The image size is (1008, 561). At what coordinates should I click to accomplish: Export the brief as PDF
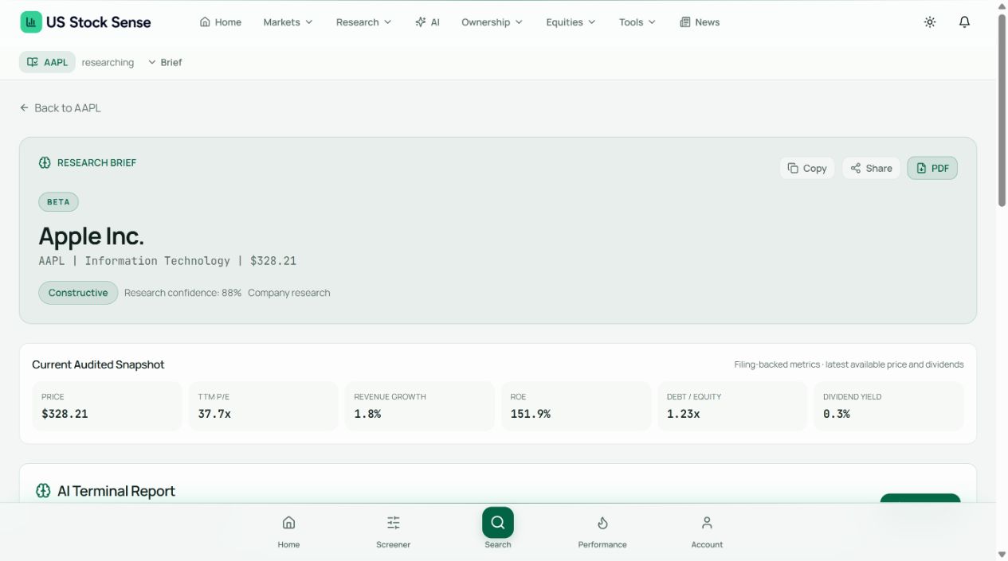coord(932,168)
